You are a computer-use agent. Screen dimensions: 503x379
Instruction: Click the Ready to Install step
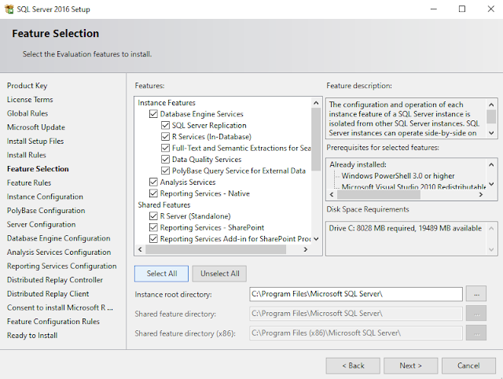point(32,335)
